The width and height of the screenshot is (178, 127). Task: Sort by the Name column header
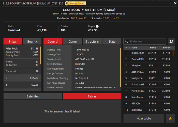pyautogui.click(x=134, y=48)
